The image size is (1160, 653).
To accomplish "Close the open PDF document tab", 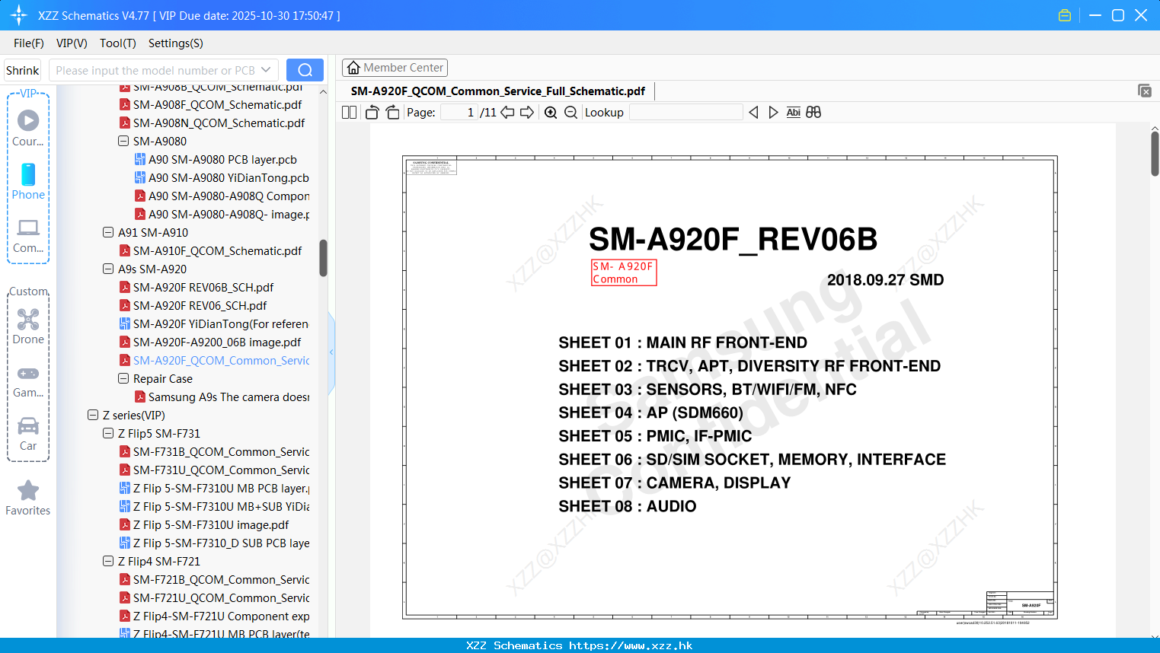I will coord(1144,91).
